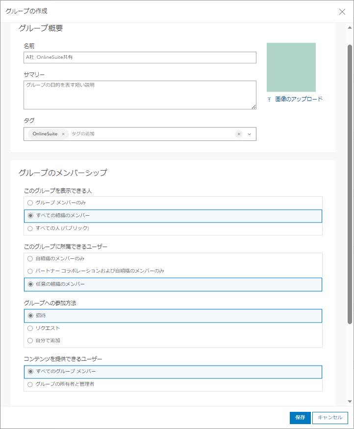Choose パートナー コラボレーション membership option
Screen dimensions: 354x429
coord(30,271)
